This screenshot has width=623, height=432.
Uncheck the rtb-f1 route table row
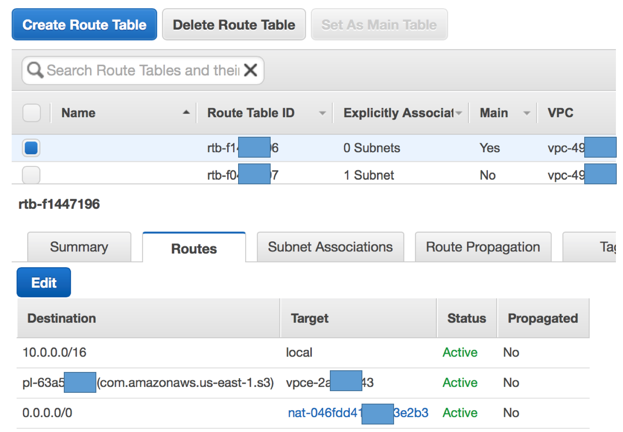pyautogui.click(x=31, y=148)
